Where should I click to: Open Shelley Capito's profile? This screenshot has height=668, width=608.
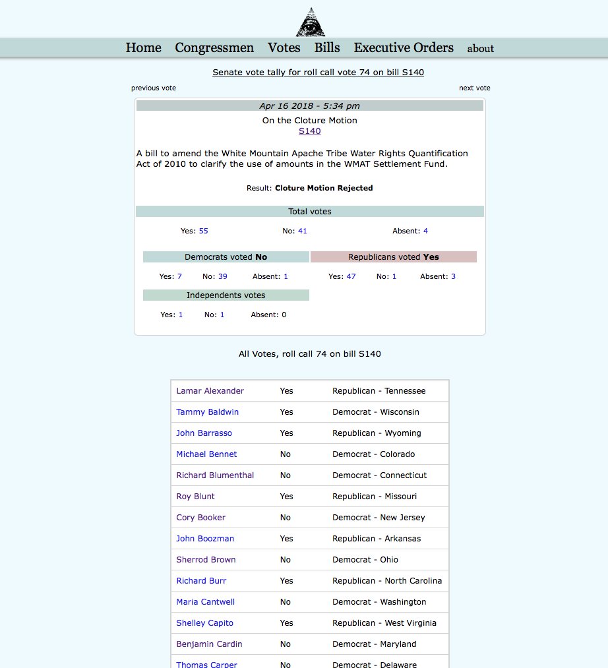(205, 623)
